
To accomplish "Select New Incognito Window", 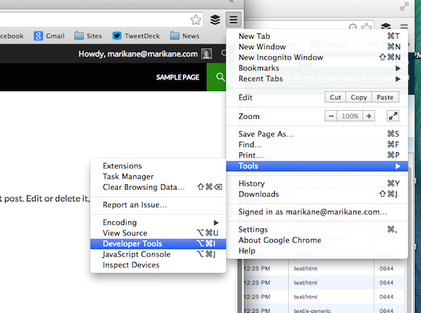I will 317,57.
